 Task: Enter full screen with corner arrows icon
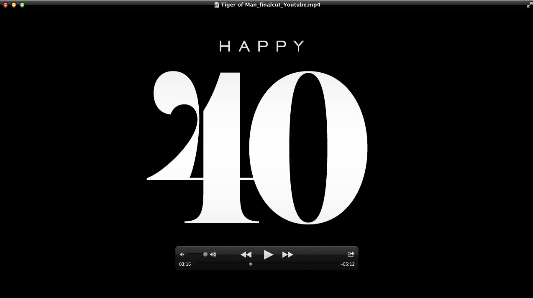[529, 5]
